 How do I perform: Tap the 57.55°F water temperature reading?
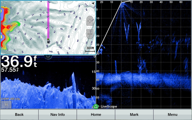click(10, 70)
